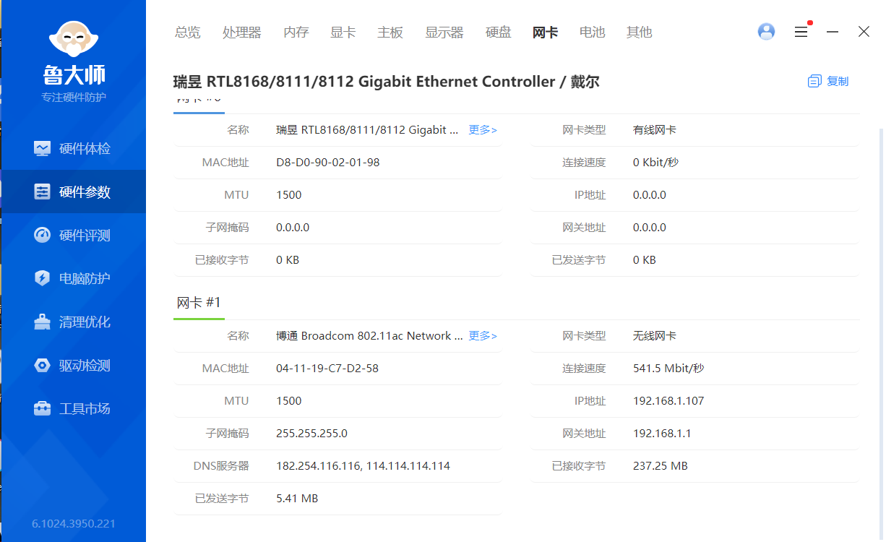Click the 工具市场 toolbox icon
886x542 pixels.
[43, 409]
